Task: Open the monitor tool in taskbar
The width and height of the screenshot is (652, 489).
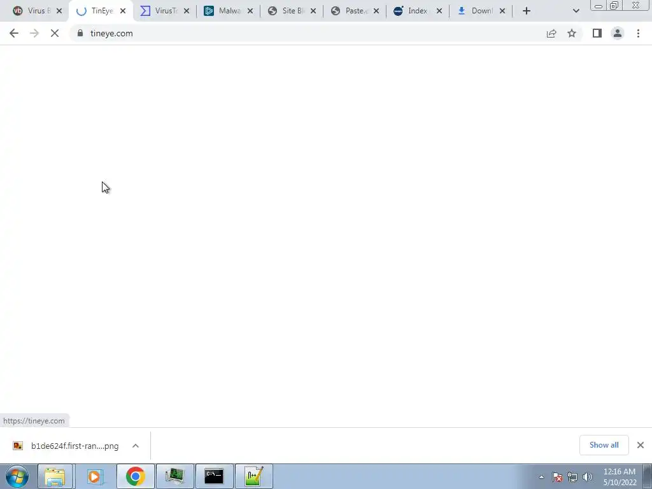Action: point(174,476)
